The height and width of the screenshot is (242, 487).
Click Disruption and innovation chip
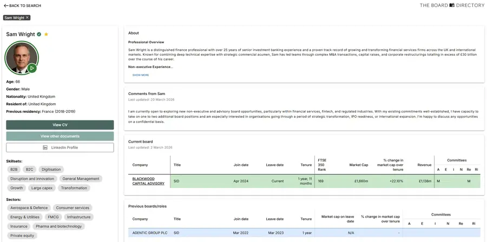pyautogui.click(x=32, y=179)
